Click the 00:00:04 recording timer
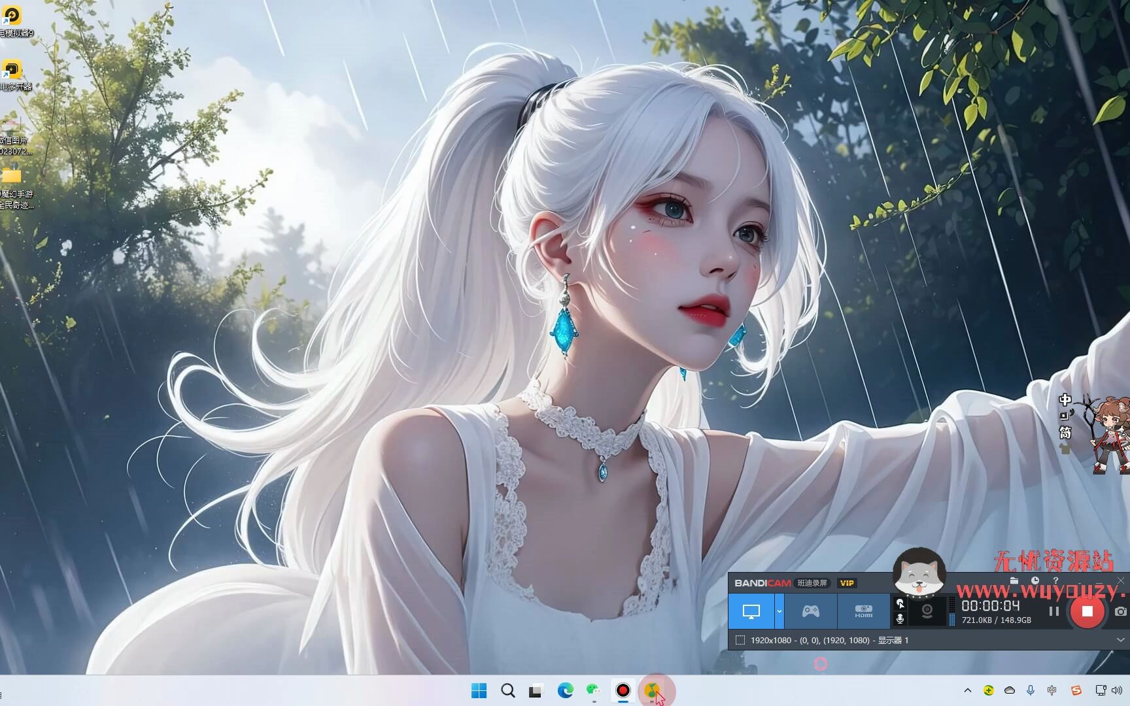 [x=990, y=606]
